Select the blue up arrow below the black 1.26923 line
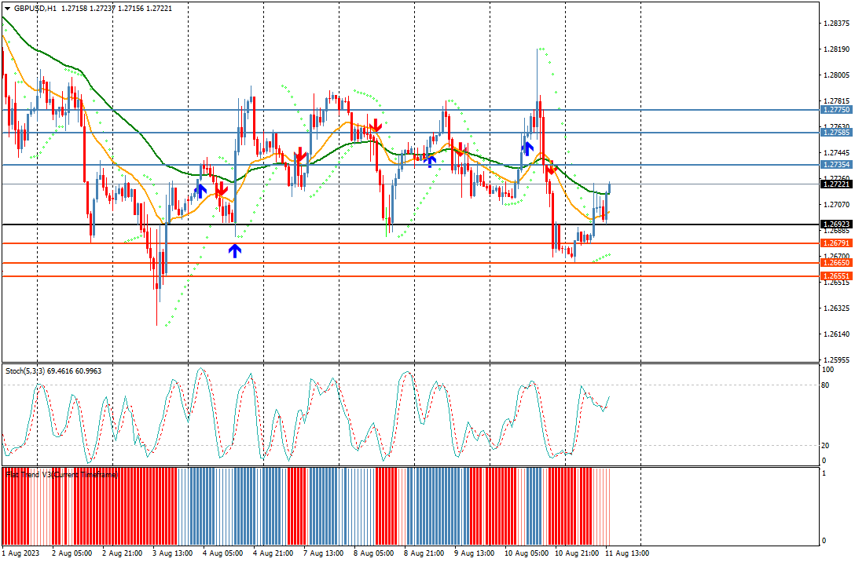 click(x=235, y=250)
